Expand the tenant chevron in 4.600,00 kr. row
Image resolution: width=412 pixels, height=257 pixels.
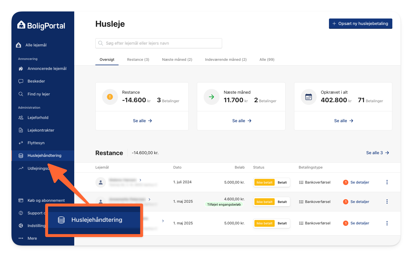click(x=150, y=199)
